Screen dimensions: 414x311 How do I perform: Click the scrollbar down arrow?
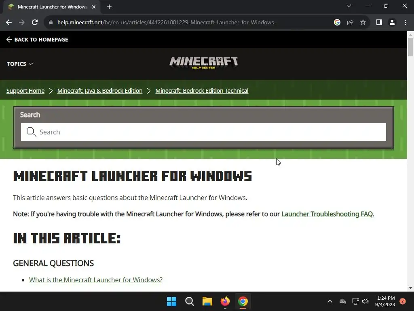click(x=410, y=288)
